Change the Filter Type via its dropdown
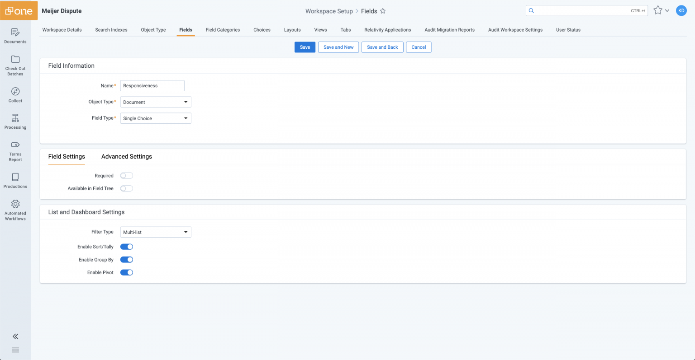 155,232
